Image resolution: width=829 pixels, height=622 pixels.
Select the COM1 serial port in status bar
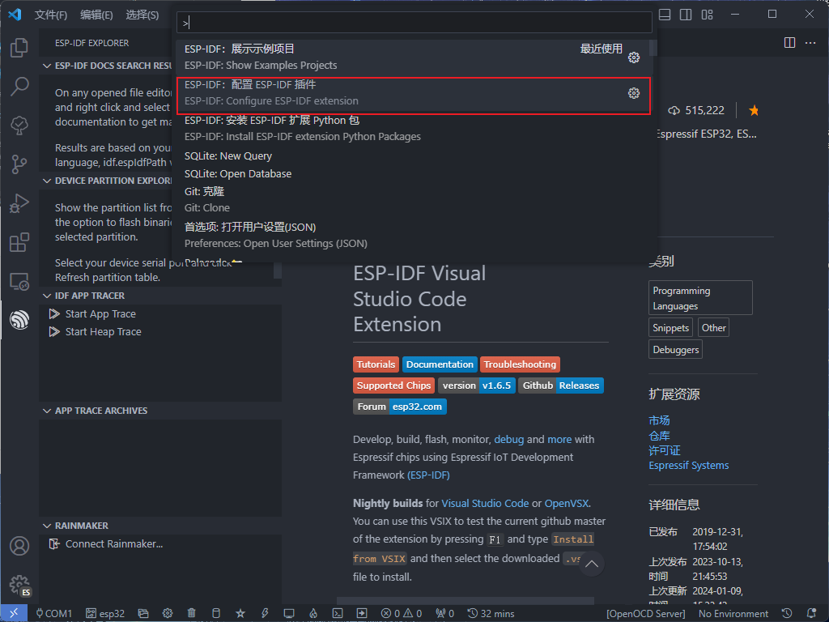[x=54, y=614]
